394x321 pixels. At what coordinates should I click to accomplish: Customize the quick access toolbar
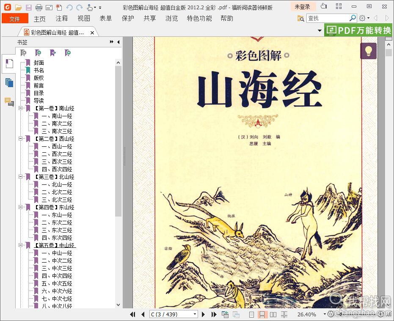(x=100, y=8)
